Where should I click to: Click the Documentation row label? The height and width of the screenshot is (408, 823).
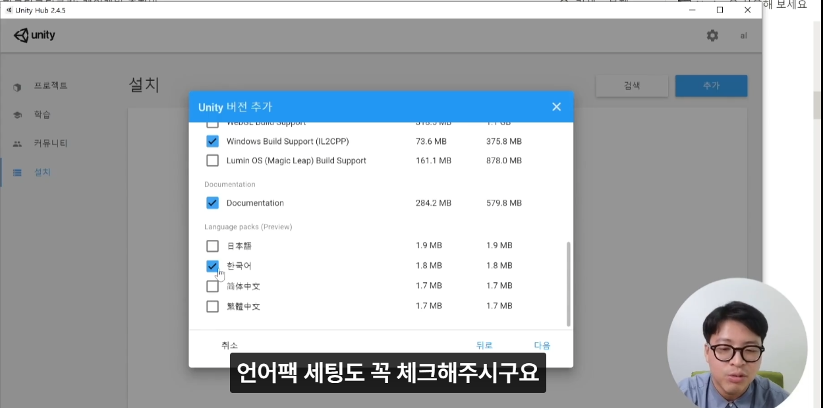coord(255,203)
